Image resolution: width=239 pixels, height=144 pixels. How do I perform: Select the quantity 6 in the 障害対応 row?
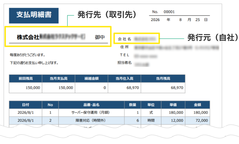click(x=138, y=120)
